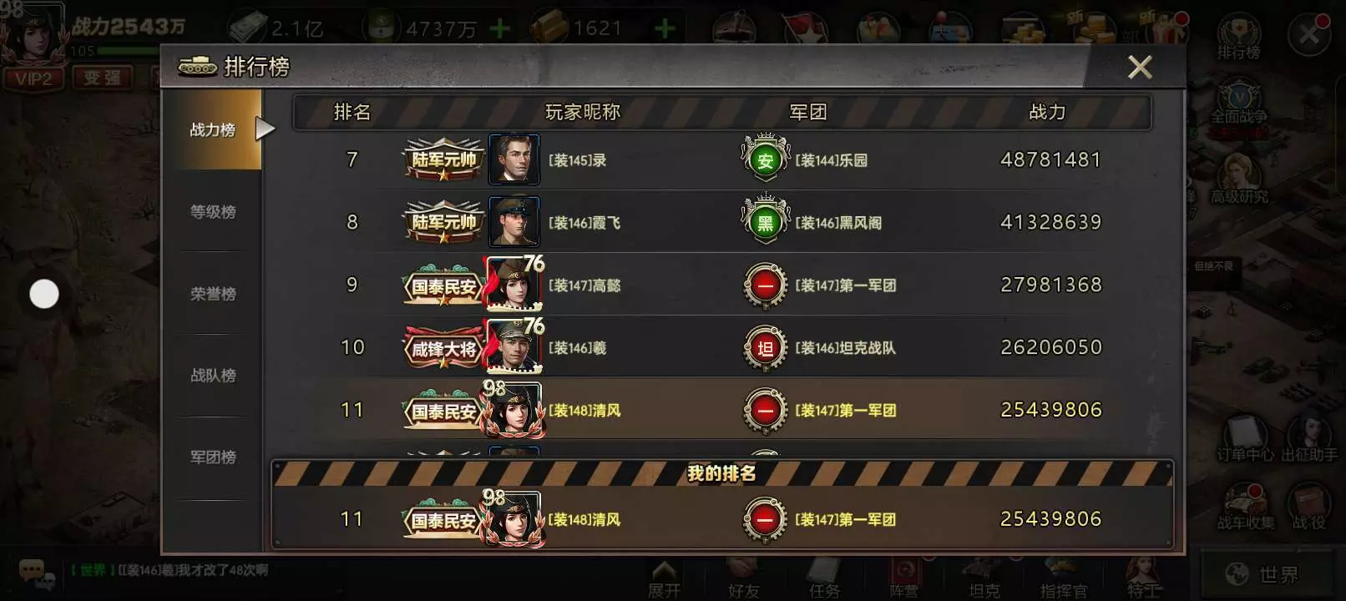Screen dimensions: 1346x601
Task: Tap the green plus next to 4737万
Action: (x=499, y=29)
